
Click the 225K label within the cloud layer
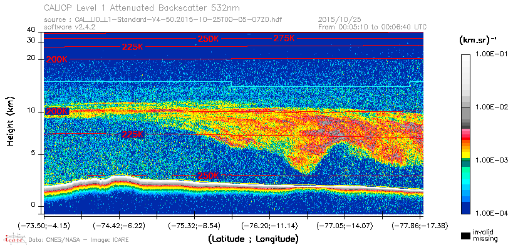click(x=133, y=134)
